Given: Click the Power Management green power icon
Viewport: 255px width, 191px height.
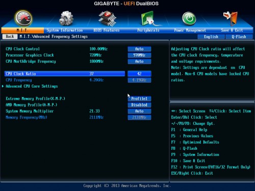Looking at the screenshot, I should coord(189,18).
